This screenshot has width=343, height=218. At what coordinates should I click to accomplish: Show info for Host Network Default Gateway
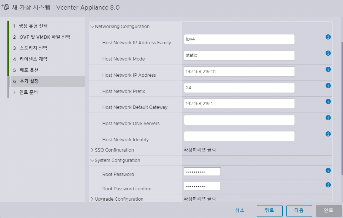click(x=328, y=101)
